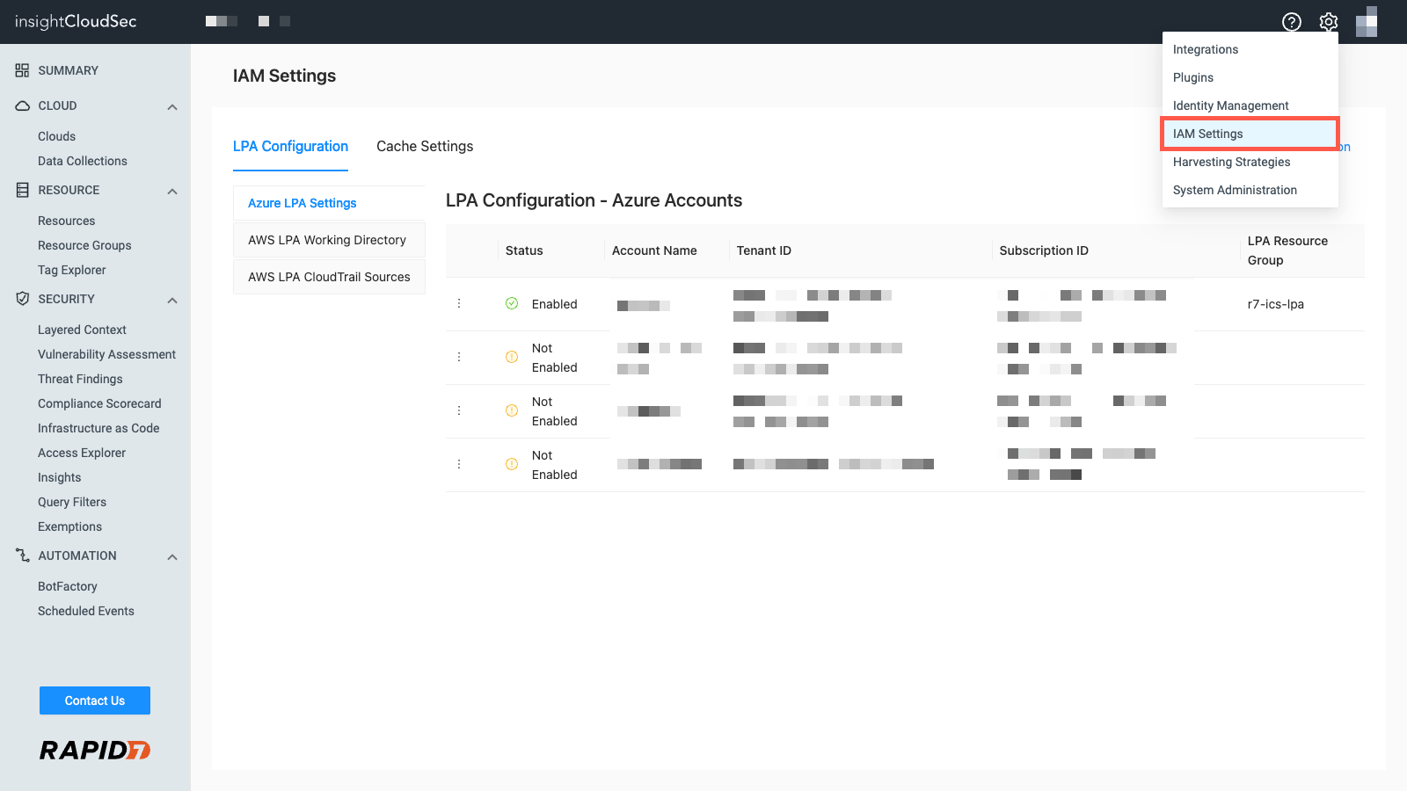The width and height of the screenshot is (1407, 791).
Task: Go to Summary in sidebar
Action: [x=68, y=70]
